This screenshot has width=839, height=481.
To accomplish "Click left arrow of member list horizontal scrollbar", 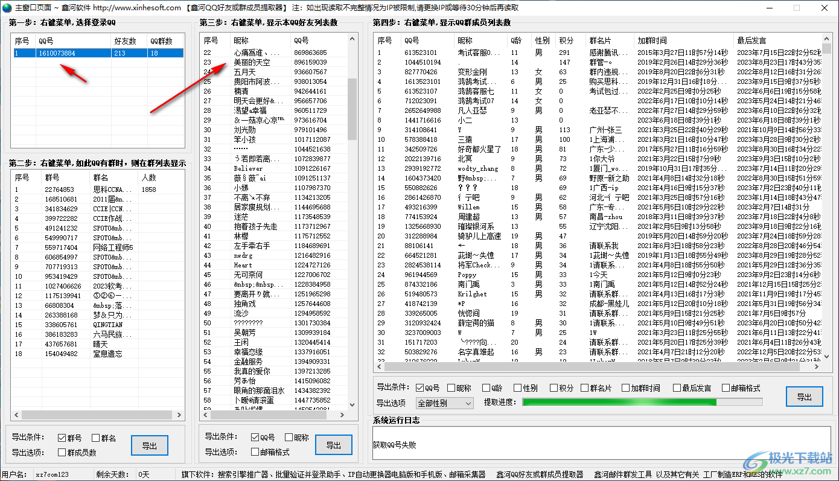I will tap(379, 366).
